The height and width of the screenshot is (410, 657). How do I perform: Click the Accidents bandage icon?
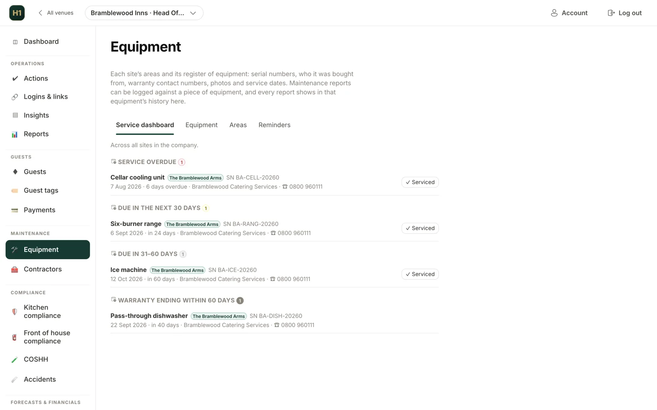(15, 379)
